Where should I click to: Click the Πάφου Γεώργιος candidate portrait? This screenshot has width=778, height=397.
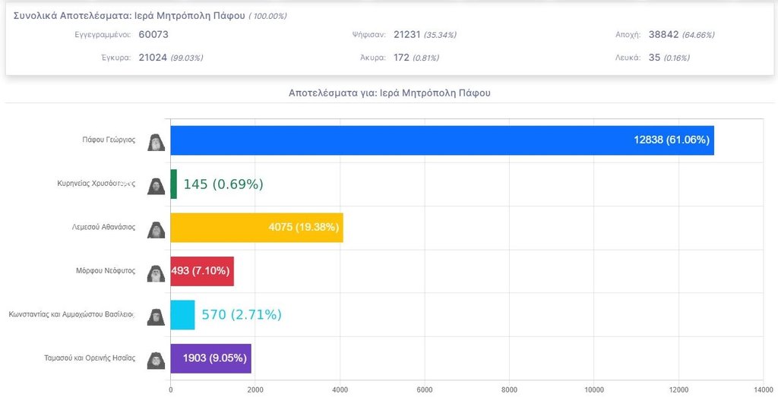point(156,142)
